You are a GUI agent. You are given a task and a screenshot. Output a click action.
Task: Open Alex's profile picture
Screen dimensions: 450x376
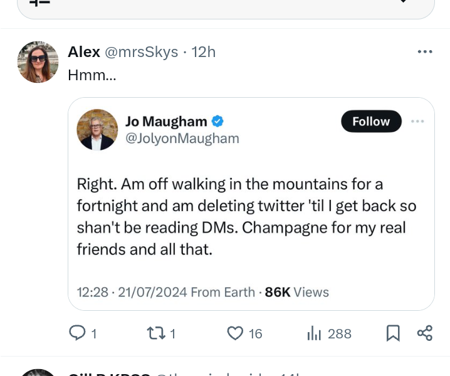(x=38, y=62)
